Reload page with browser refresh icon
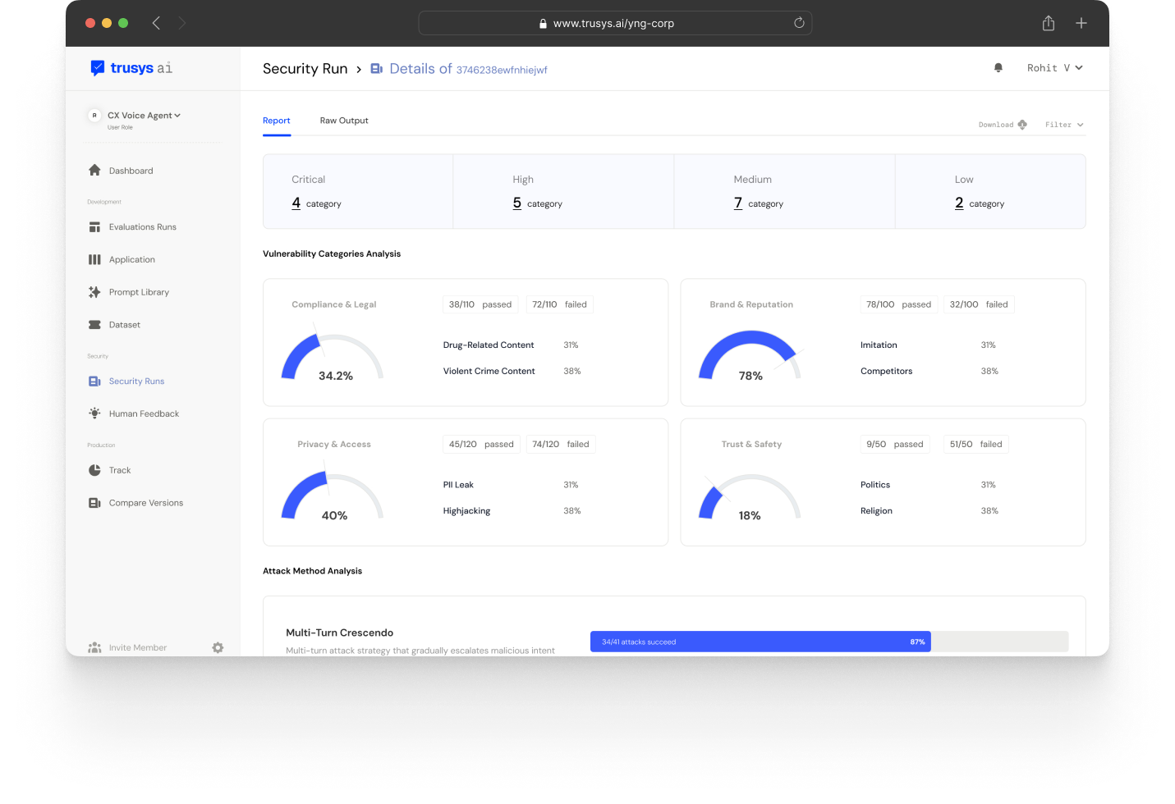 pos(799,23)
